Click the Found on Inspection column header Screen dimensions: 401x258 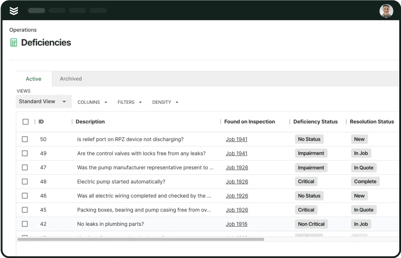coord(250,122)
